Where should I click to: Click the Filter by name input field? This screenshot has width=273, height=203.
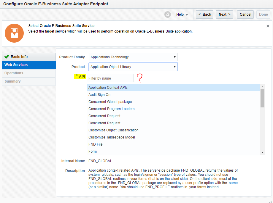click(110, 78)
